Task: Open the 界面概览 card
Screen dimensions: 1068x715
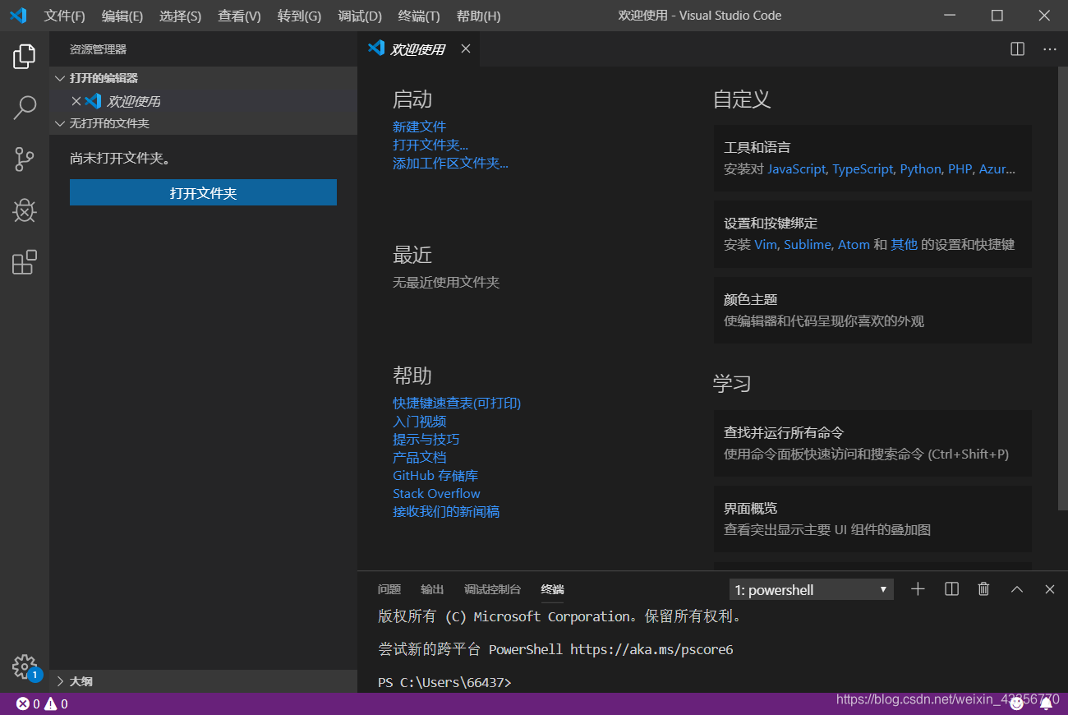Action: pos(872,519)
